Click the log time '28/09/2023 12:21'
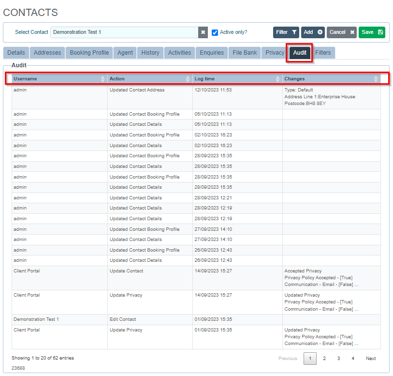393x376 pixels. [x=213, y=198]
